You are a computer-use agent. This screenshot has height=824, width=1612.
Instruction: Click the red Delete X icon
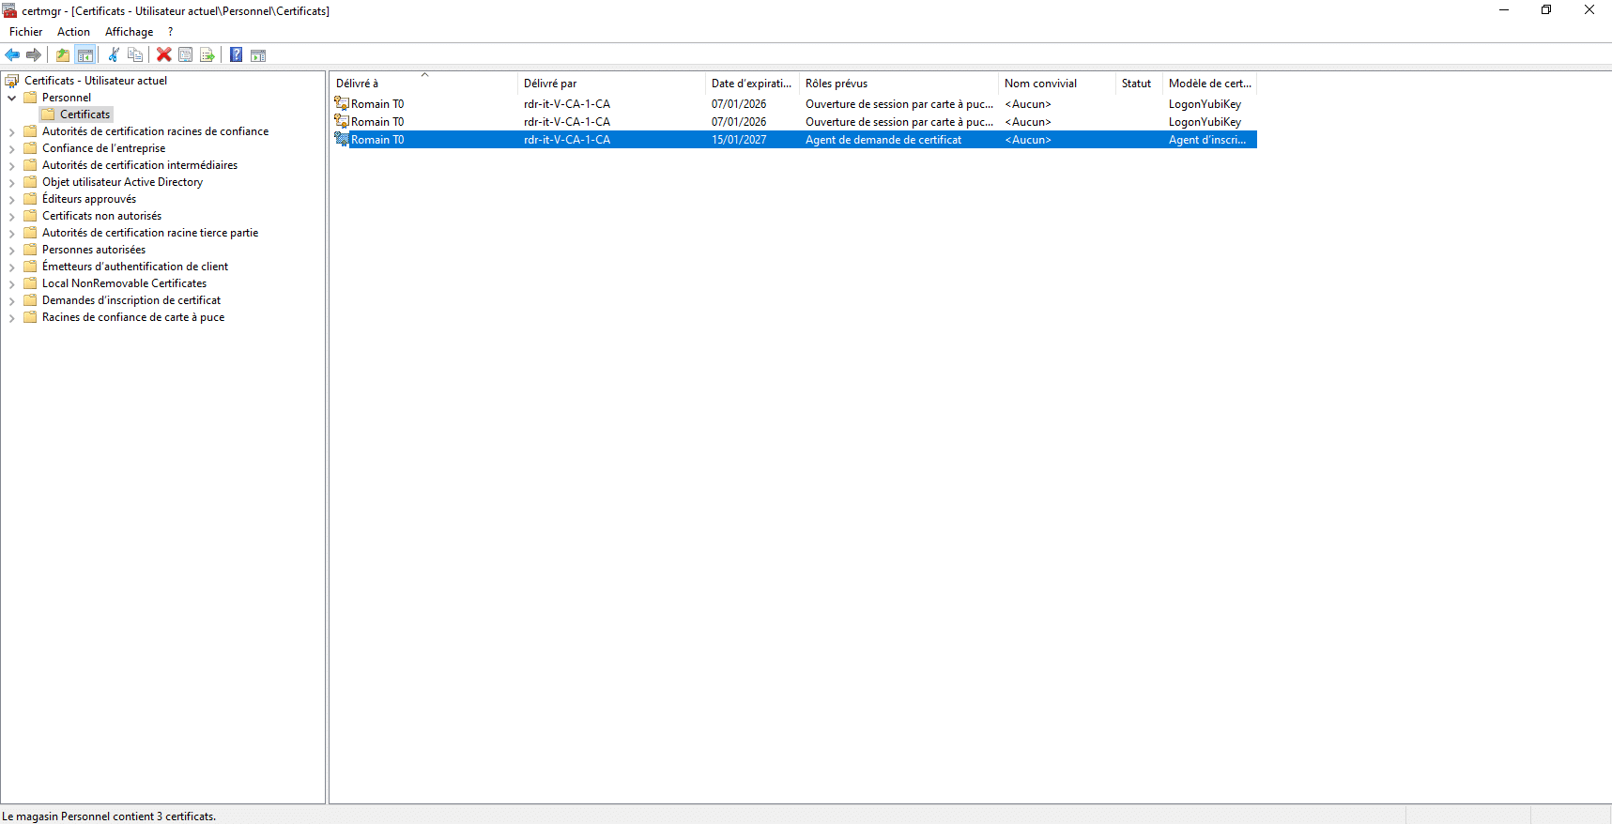click(164, 55)
